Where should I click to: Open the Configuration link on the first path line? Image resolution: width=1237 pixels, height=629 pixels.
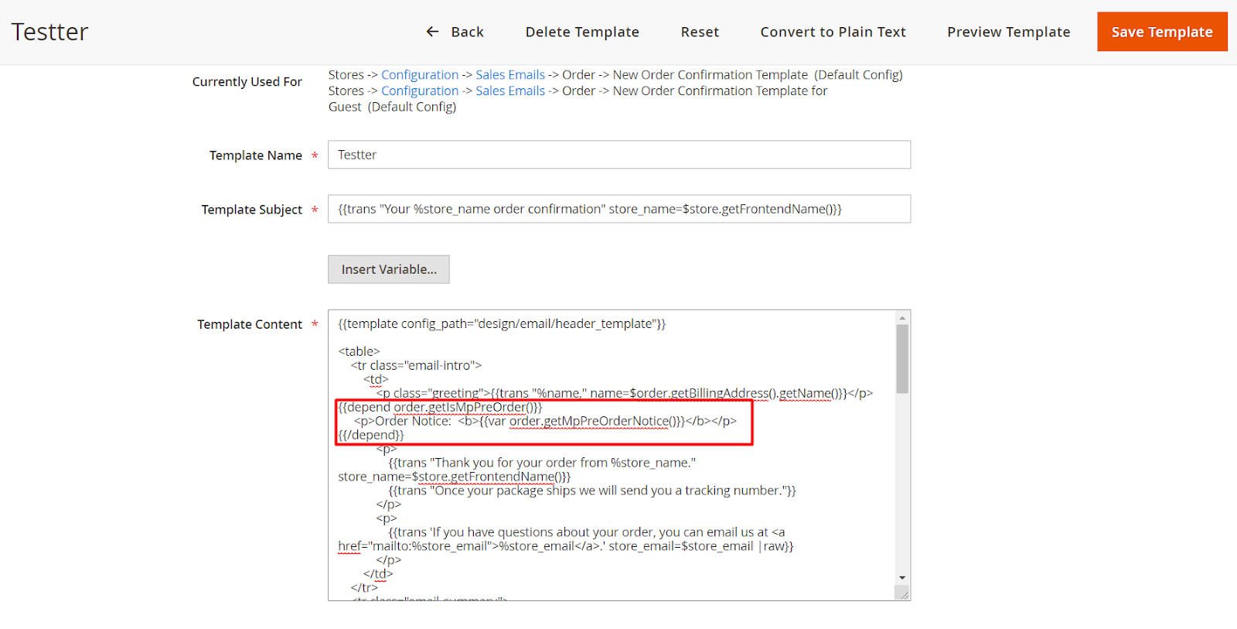tap(420, 75)
